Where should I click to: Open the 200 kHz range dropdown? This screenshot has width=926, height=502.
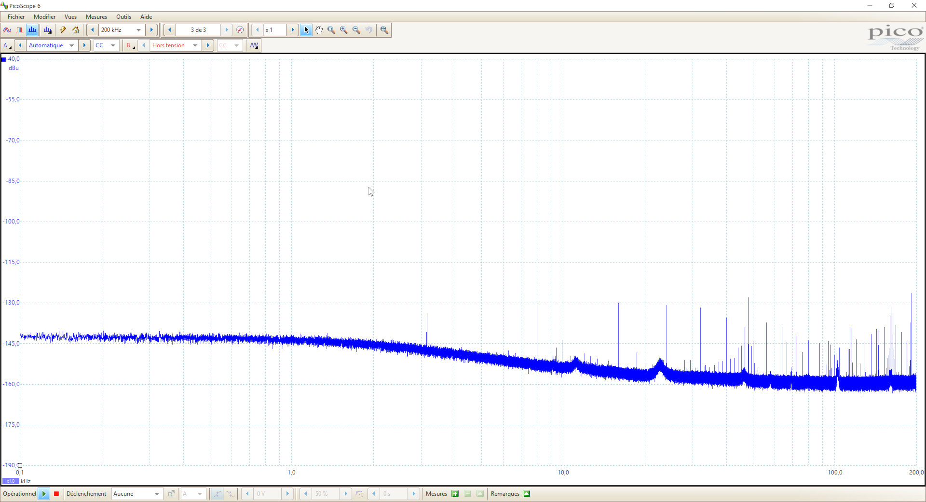(x=121, y=30)
